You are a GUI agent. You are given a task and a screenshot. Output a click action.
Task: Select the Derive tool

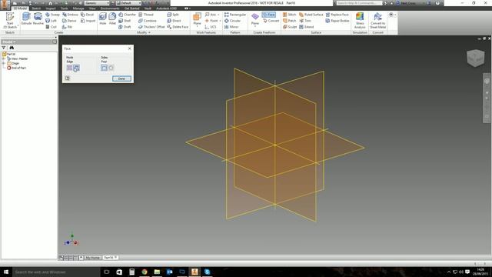[x=69, y=21]
